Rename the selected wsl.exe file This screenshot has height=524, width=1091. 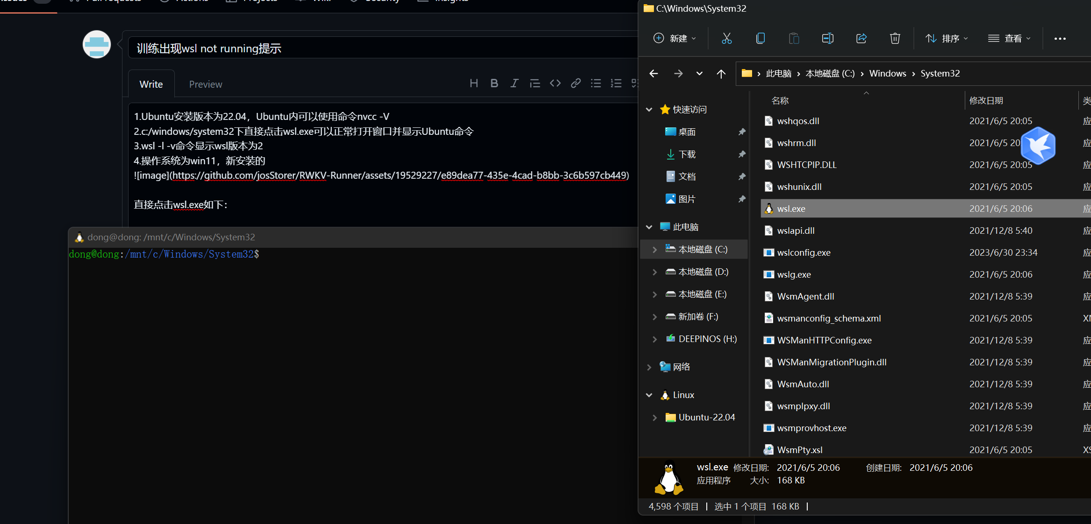[x=828, y=38]
